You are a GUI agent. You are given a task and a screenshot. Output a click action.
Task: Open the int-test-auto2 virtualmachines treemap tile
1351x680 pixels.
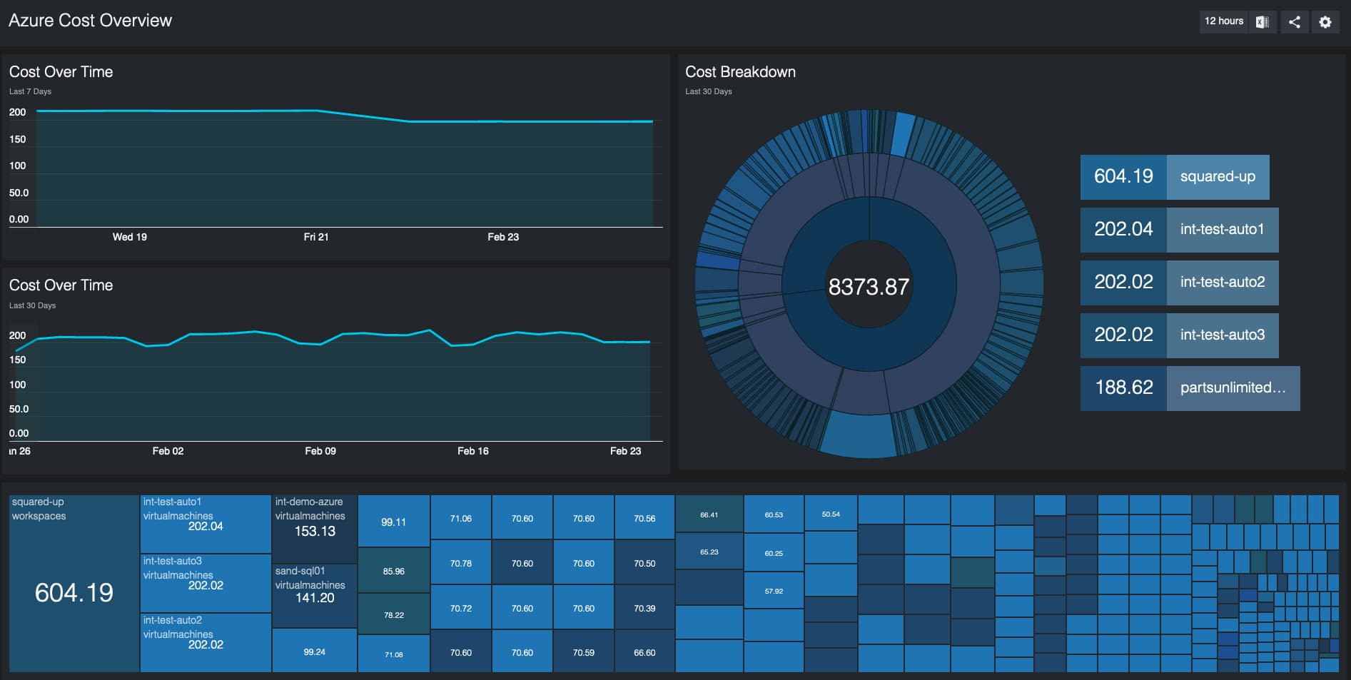[206, 643]
